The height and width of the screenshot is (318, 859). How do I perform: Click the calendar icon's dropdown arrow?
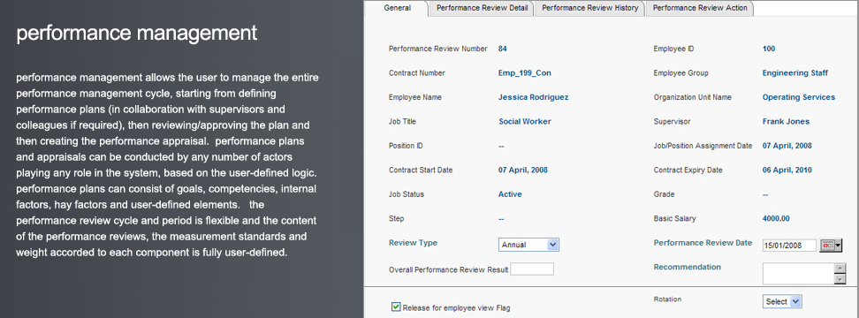[838, 246]
